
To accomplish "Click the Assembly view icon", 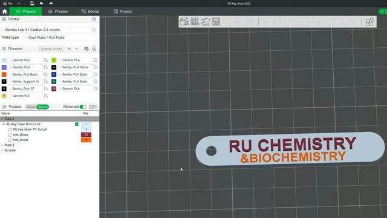I will (370, 22).
